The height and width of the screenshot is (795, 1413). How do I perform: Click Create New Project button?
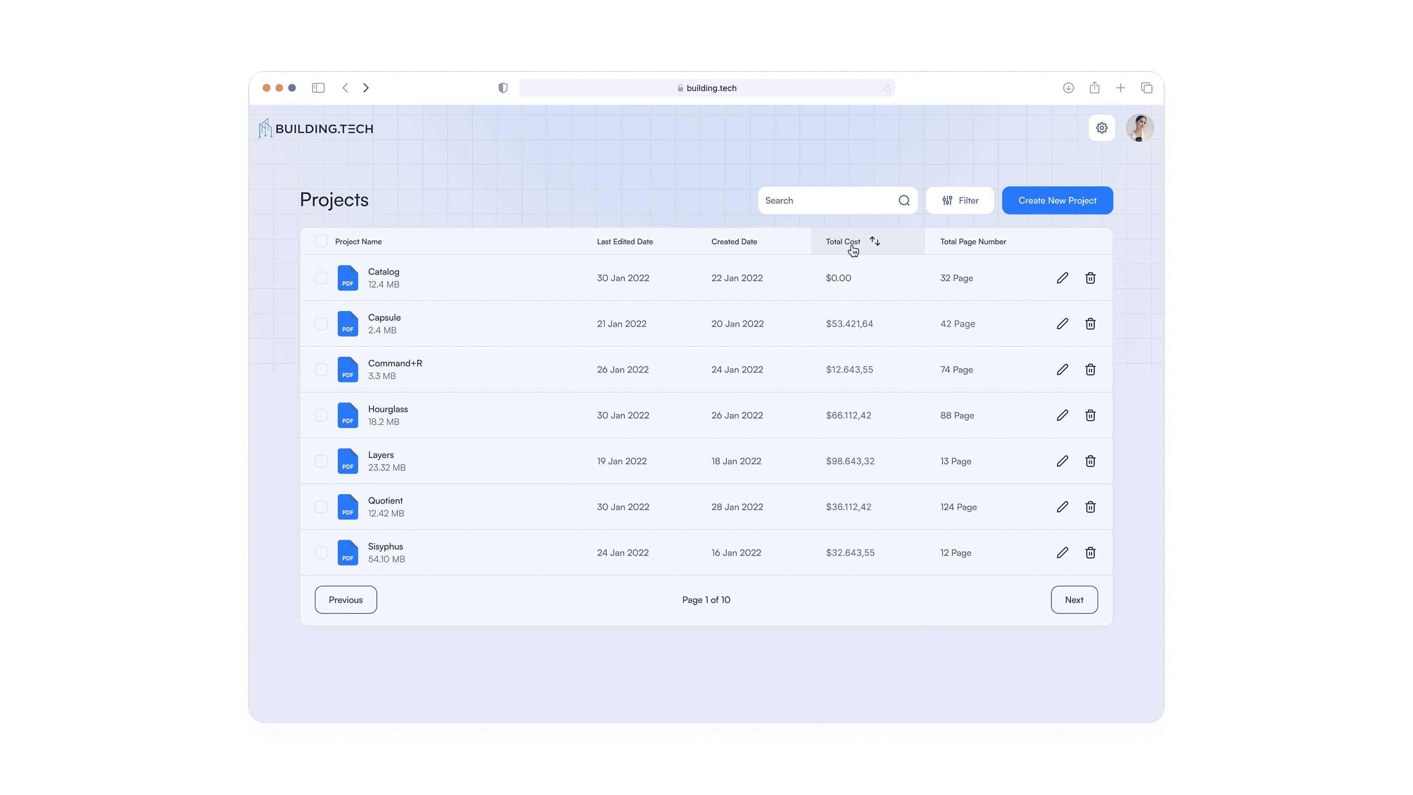click(x=1057, y=200)
